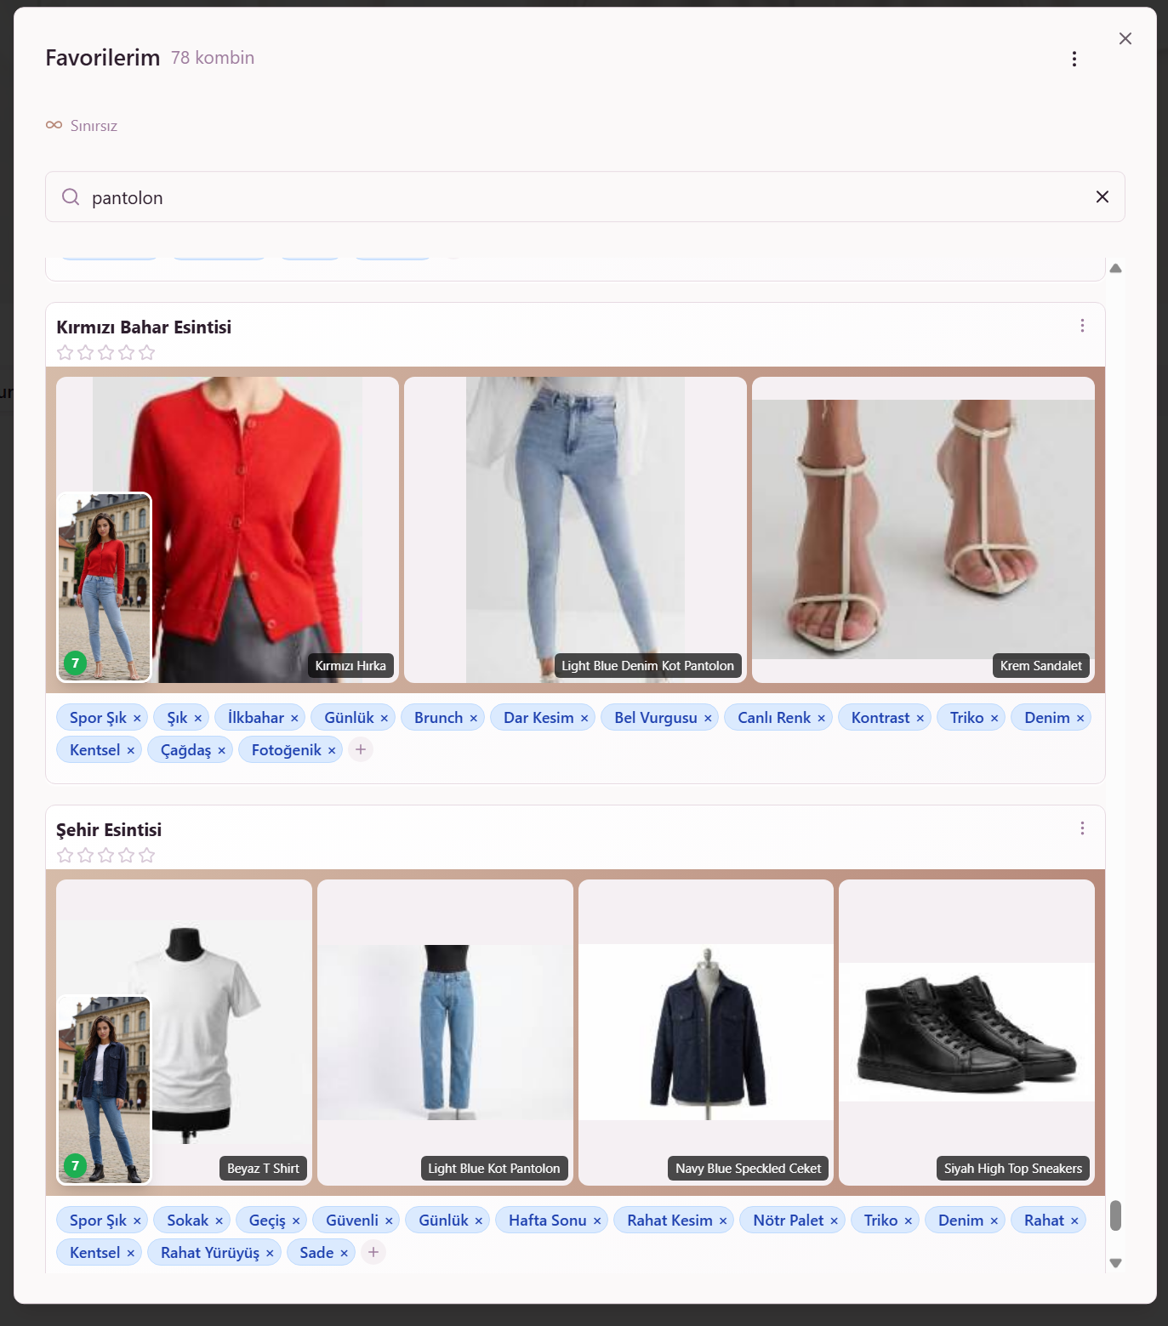Remove the Sokak tag
The height and width of the screenshot is (1326, 1168).
point(219,1221)
